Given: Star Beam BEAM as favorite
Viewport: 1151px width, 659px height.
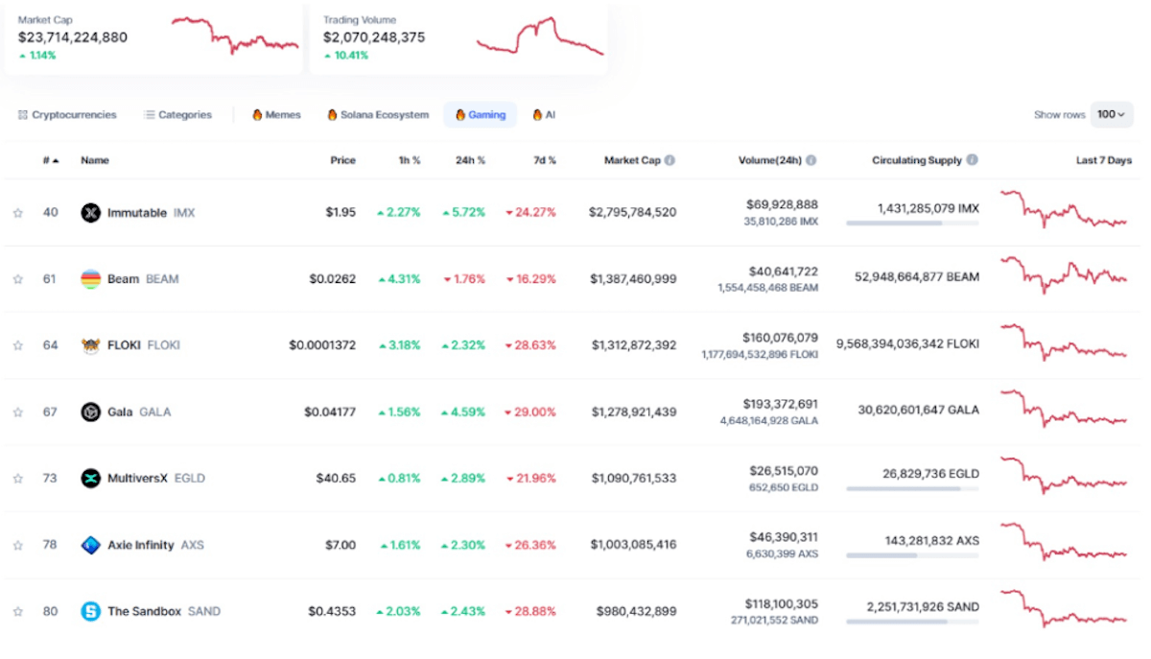Looking at the screenshot, I should pyautogui.click(x=17, y=279).
